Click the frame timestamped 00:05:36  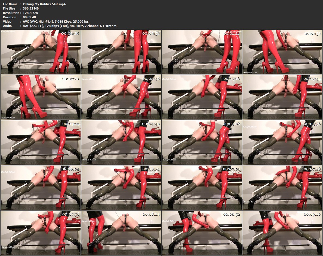(x=282, y=142)
